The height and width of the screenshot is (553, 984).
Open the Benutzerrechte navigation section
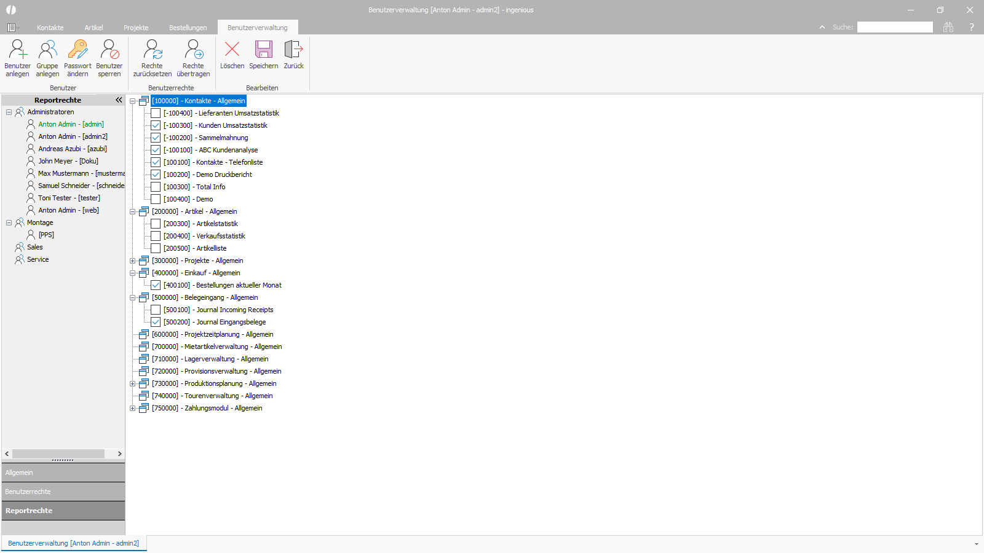coord(63,492)
